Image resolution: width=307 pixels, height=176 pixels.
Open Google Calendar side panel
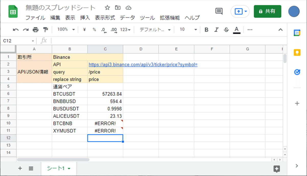click(x=297, y=33)
